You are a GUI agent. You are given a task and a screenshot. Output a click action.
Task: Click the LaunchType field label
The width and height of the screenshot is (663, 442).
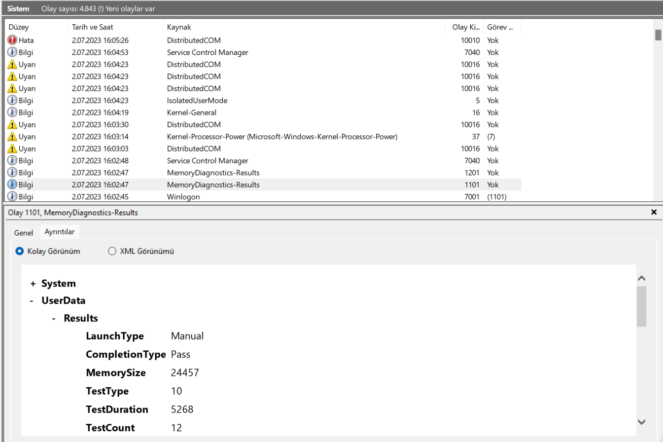[115, 336]
